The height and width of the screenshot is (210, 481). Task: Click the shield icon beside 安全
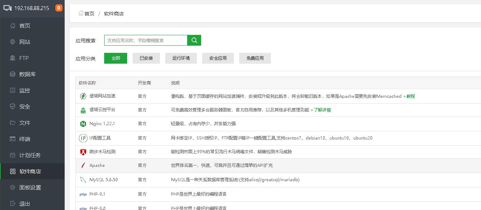pyautogui.click(x=13, y=106)
